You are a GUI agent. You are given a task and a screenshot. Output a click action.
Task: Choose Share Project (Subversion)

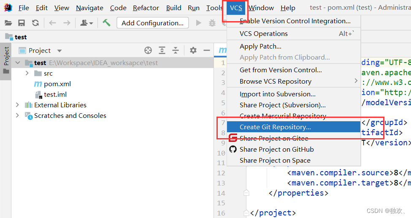point(294,105)
